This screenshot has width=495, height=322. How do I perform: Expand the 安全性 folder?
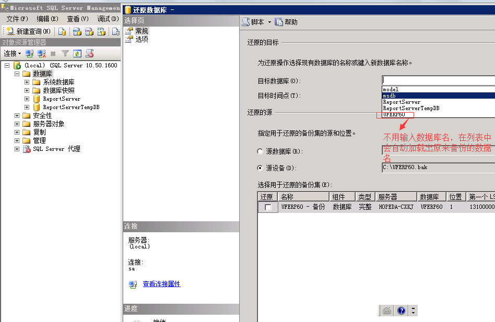[17, 115]
